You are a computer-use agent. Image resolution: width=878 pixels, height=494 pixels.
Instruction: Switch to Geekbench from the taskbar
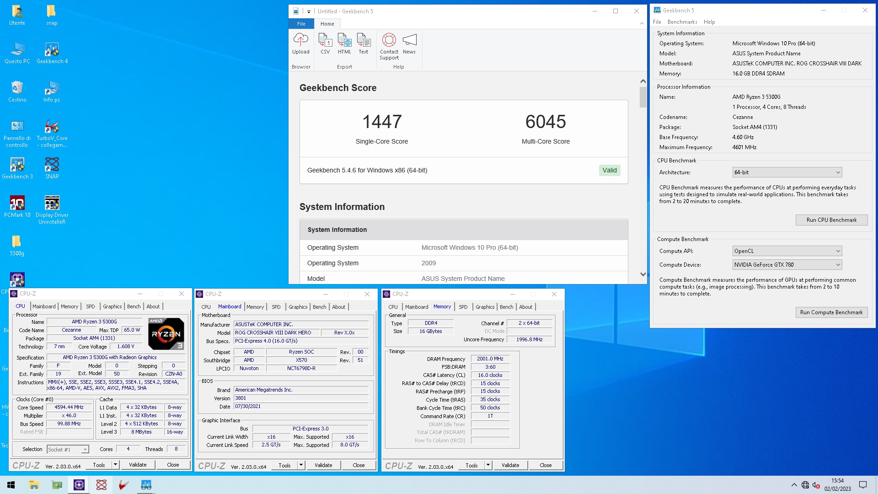point(146,485)
